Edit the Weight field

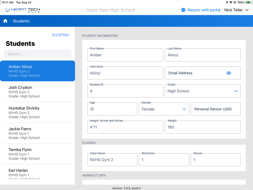point(203,127)
